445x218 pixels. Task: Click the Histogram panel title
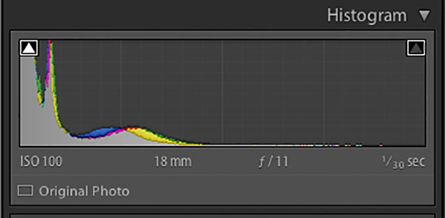point(367,15)
